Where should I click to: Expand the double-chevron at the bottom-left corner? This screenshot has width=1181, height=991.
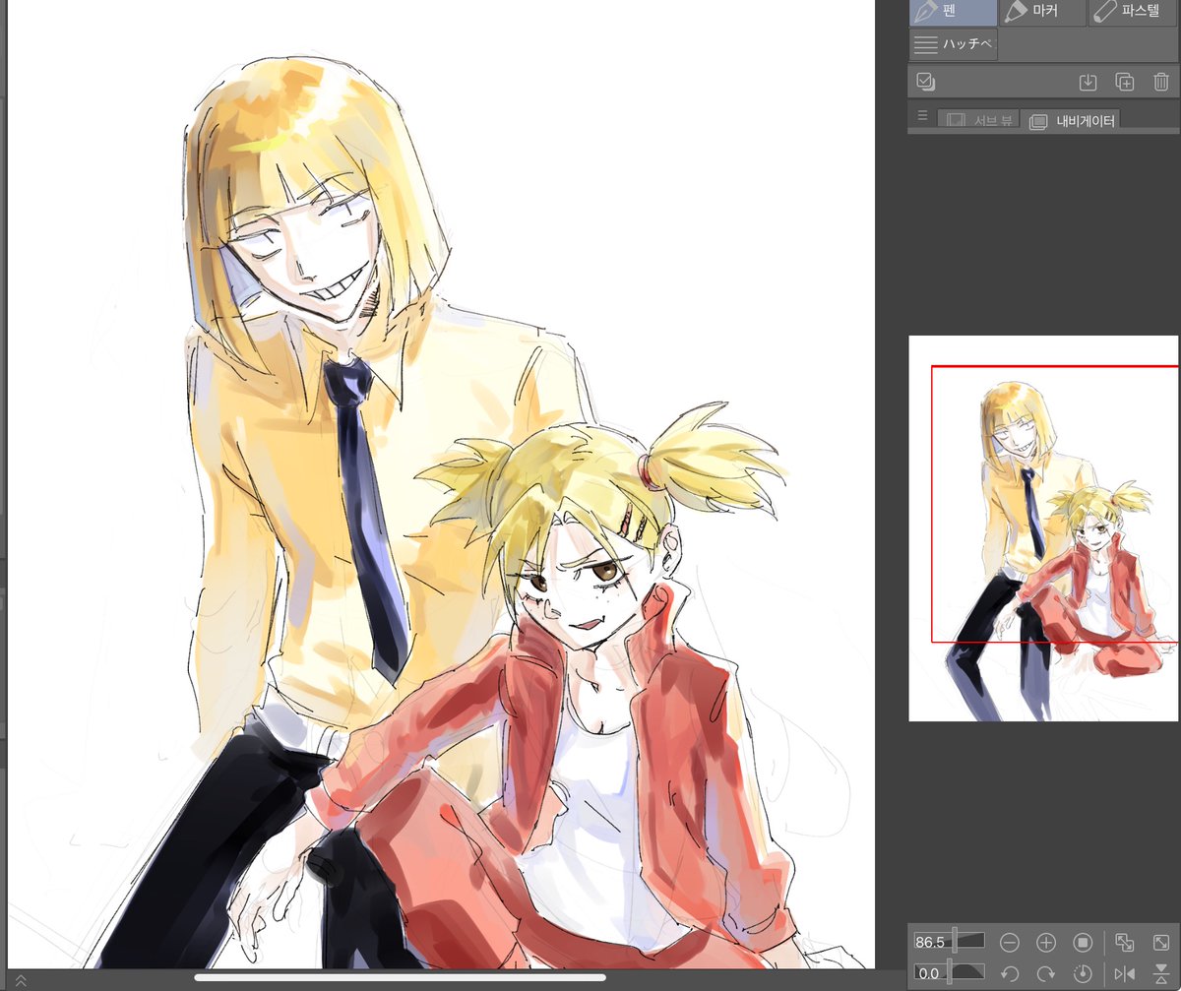(x=19, y=980)
